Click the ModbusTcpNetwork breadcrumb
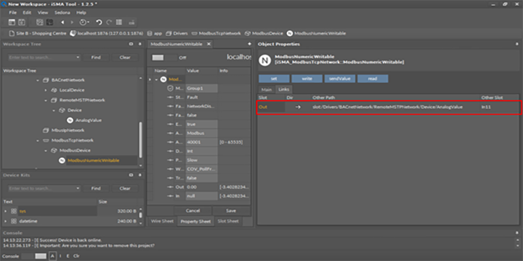Screen dimensions: 523x261 pyautogui.click(x=216, y=33)
